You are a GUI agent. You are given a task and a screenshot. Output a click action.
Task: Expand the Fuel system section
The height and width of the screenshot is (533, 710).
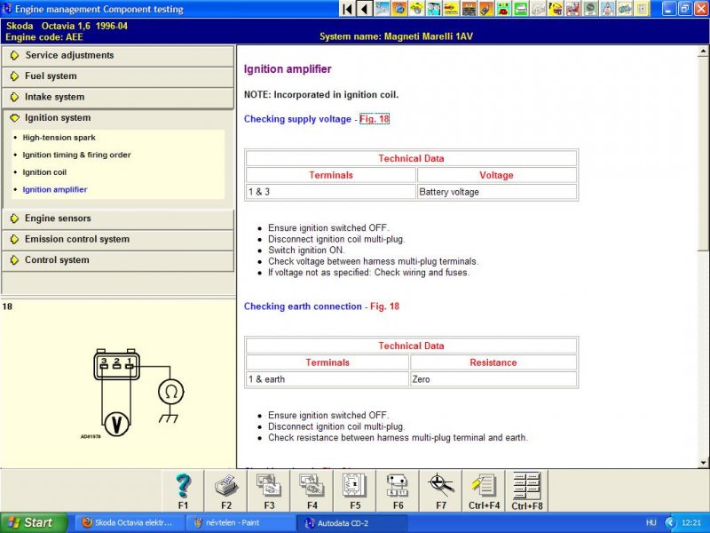(118, 76)
